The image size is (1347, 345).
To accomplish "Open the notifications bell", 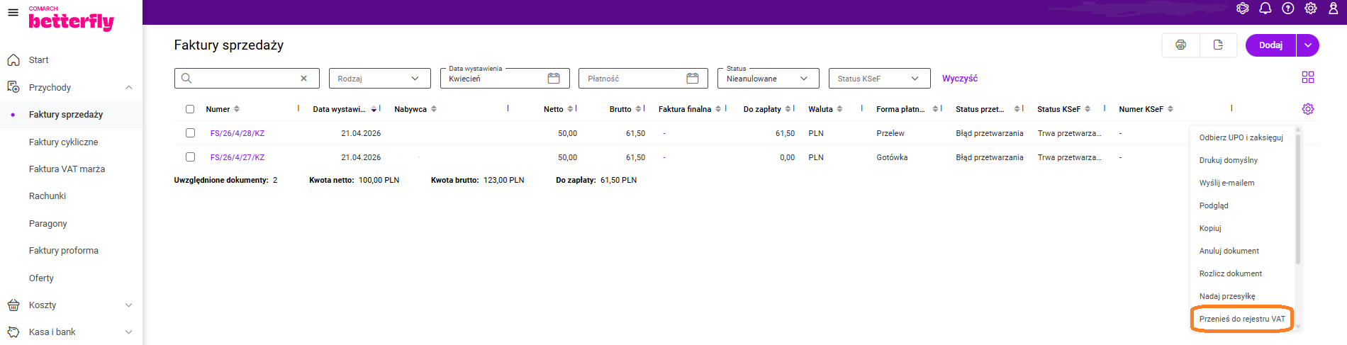I will click(x=1265, y=9).
